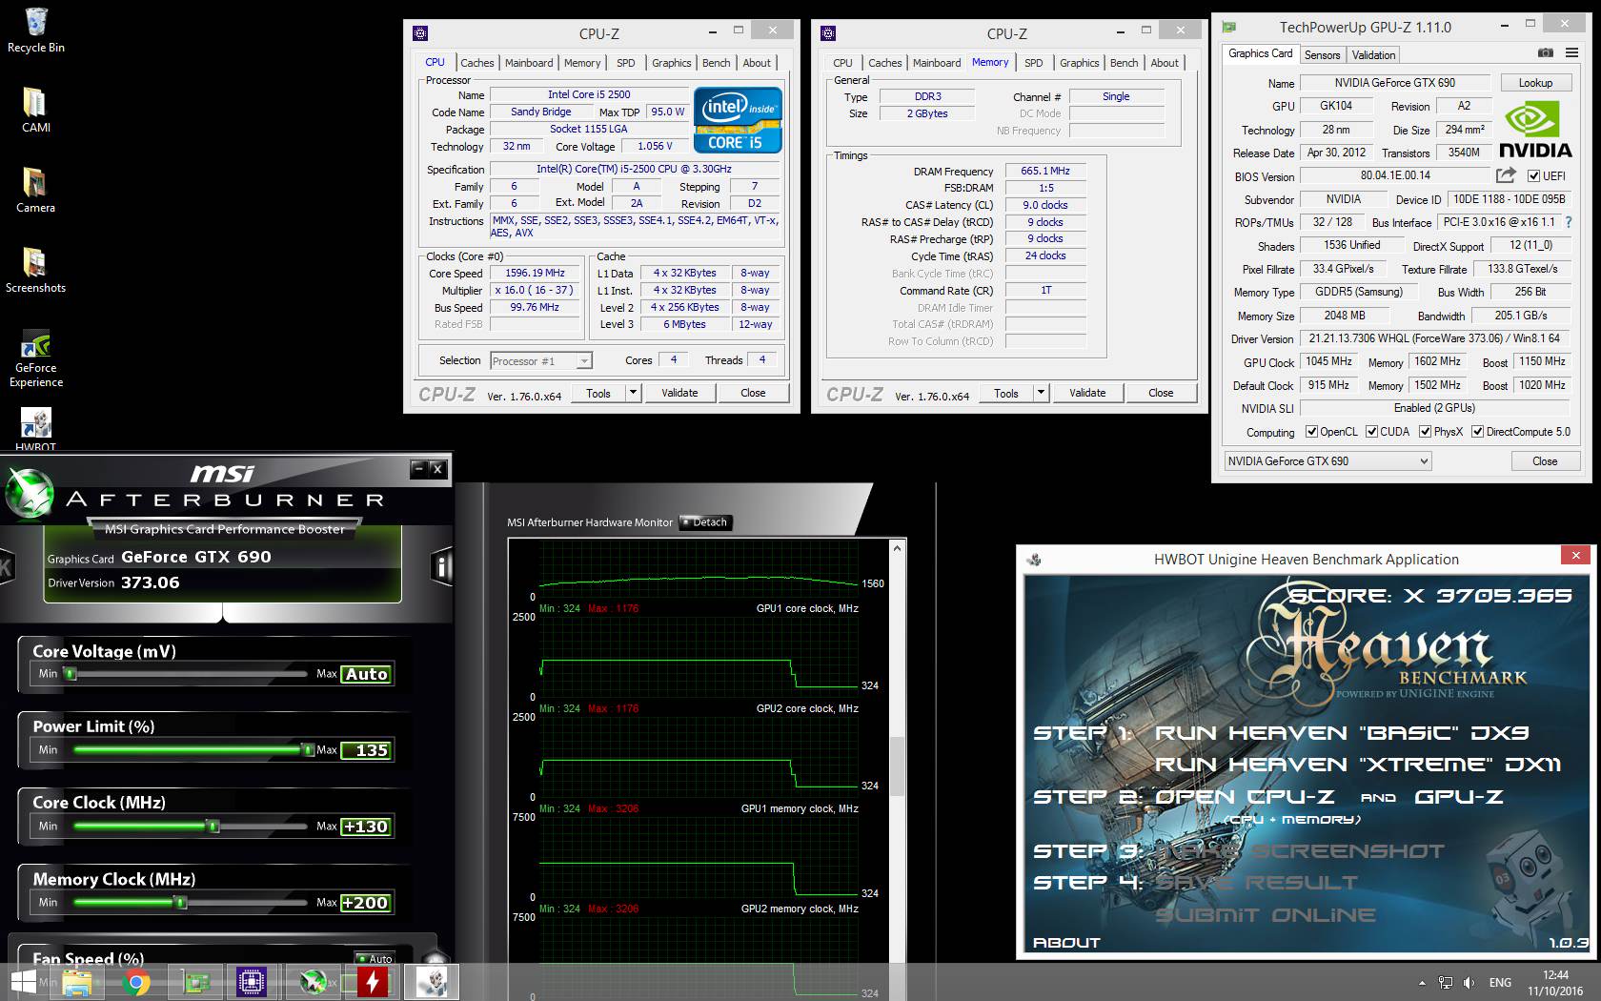Click the network tray icon
Image resolution: width=1601 pixels, height=1001 pixels.
click(1445, 983)
